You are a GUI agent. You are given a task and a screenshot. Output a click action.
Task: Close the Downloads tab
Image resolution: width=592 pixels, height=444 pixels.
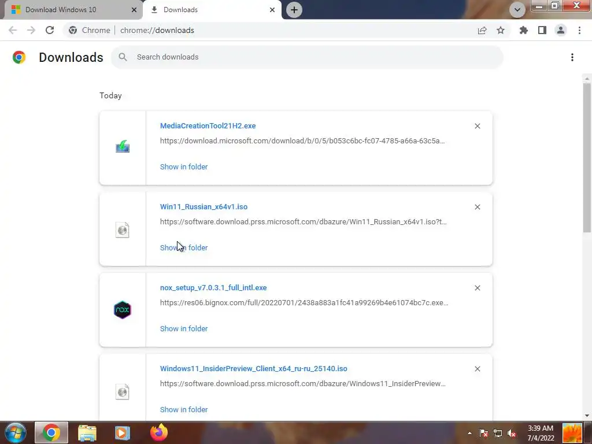click(x=272, y=10)
